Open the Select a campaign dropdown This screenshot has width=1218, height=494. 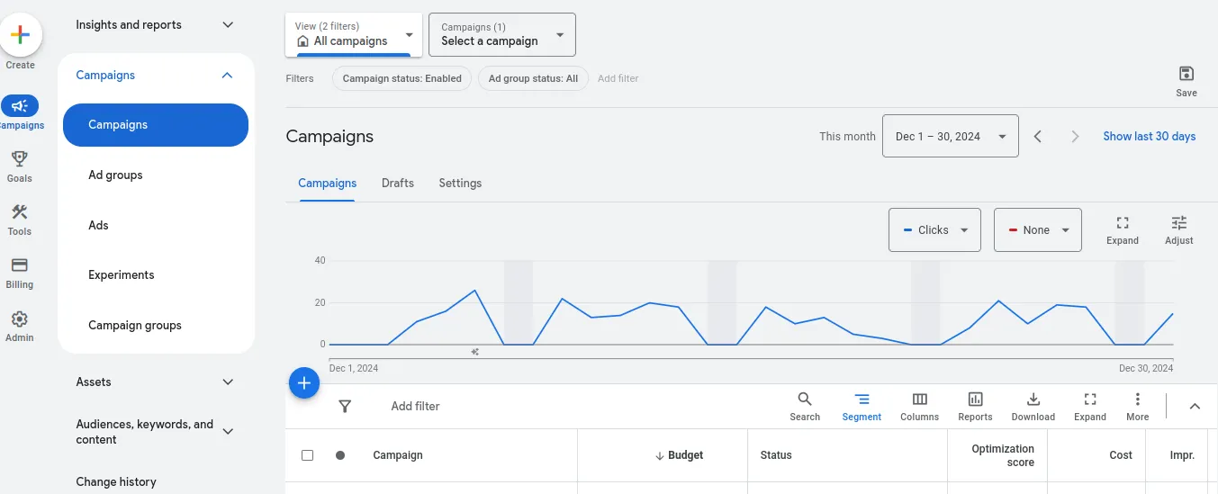502,34
